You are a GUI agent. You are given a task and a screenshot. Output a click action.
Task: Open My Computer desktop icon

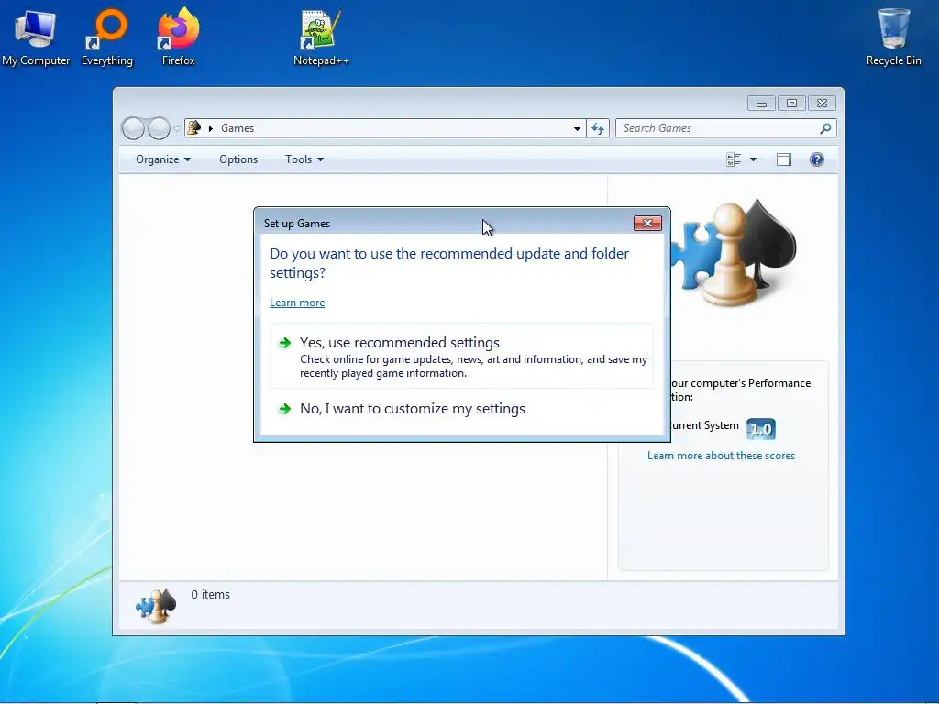pos(36,37)
